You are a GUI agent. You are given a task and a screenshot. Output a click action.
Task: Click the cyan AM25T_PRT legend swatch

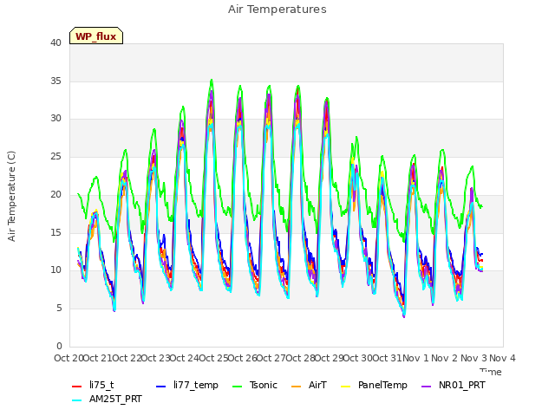tap(77, 400)
